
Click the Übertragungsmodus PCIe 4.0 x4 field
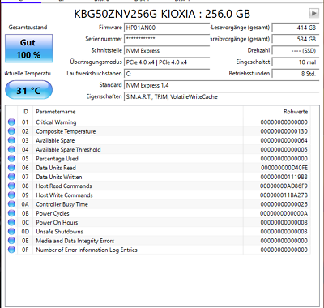point(167,62)
